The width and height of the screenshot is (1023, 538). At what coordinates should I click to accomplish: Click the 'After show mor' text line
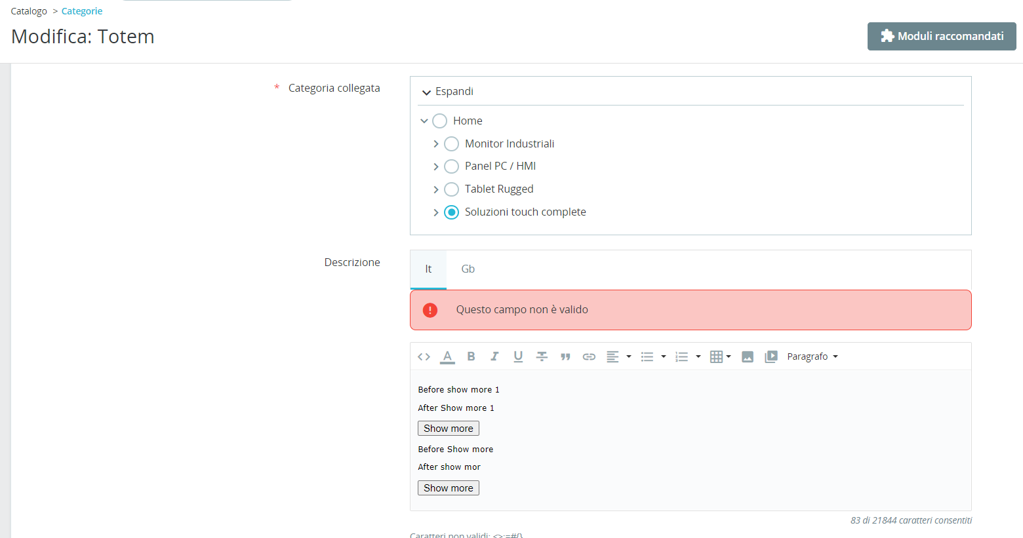pyautogui.click(x=449, y=467)
